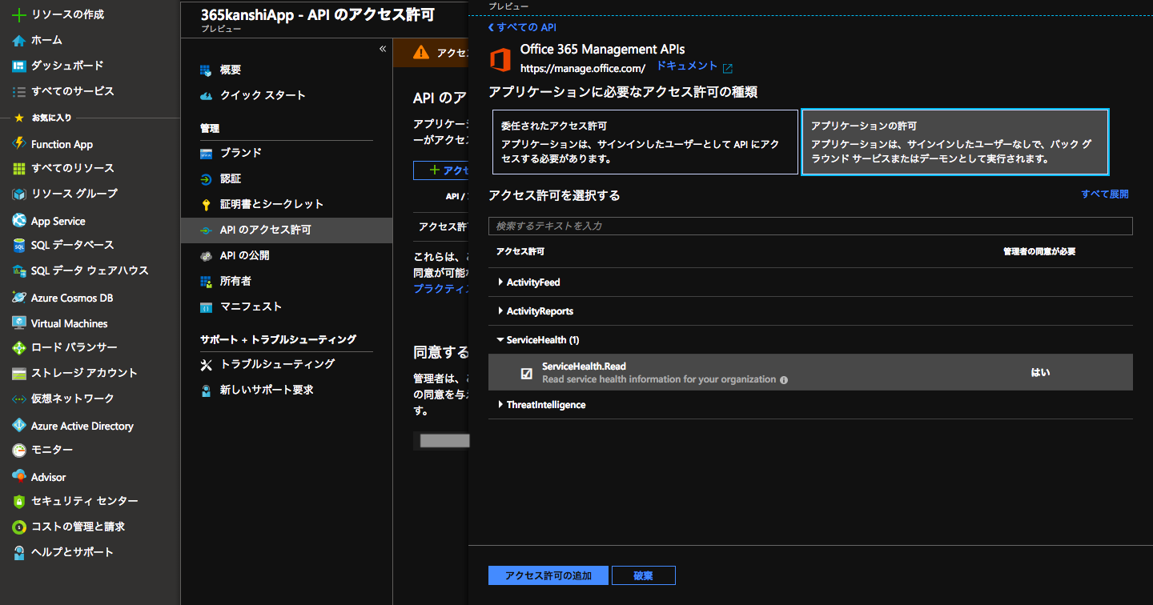Open the ドキュメント link
The height and width of the screenshot is (605, 1153).
pyautogui.click(x=687, y=66)
